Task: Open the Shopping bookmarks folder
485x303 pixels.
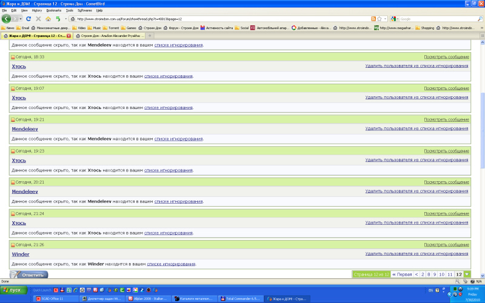Action: (x=425, y=28)
